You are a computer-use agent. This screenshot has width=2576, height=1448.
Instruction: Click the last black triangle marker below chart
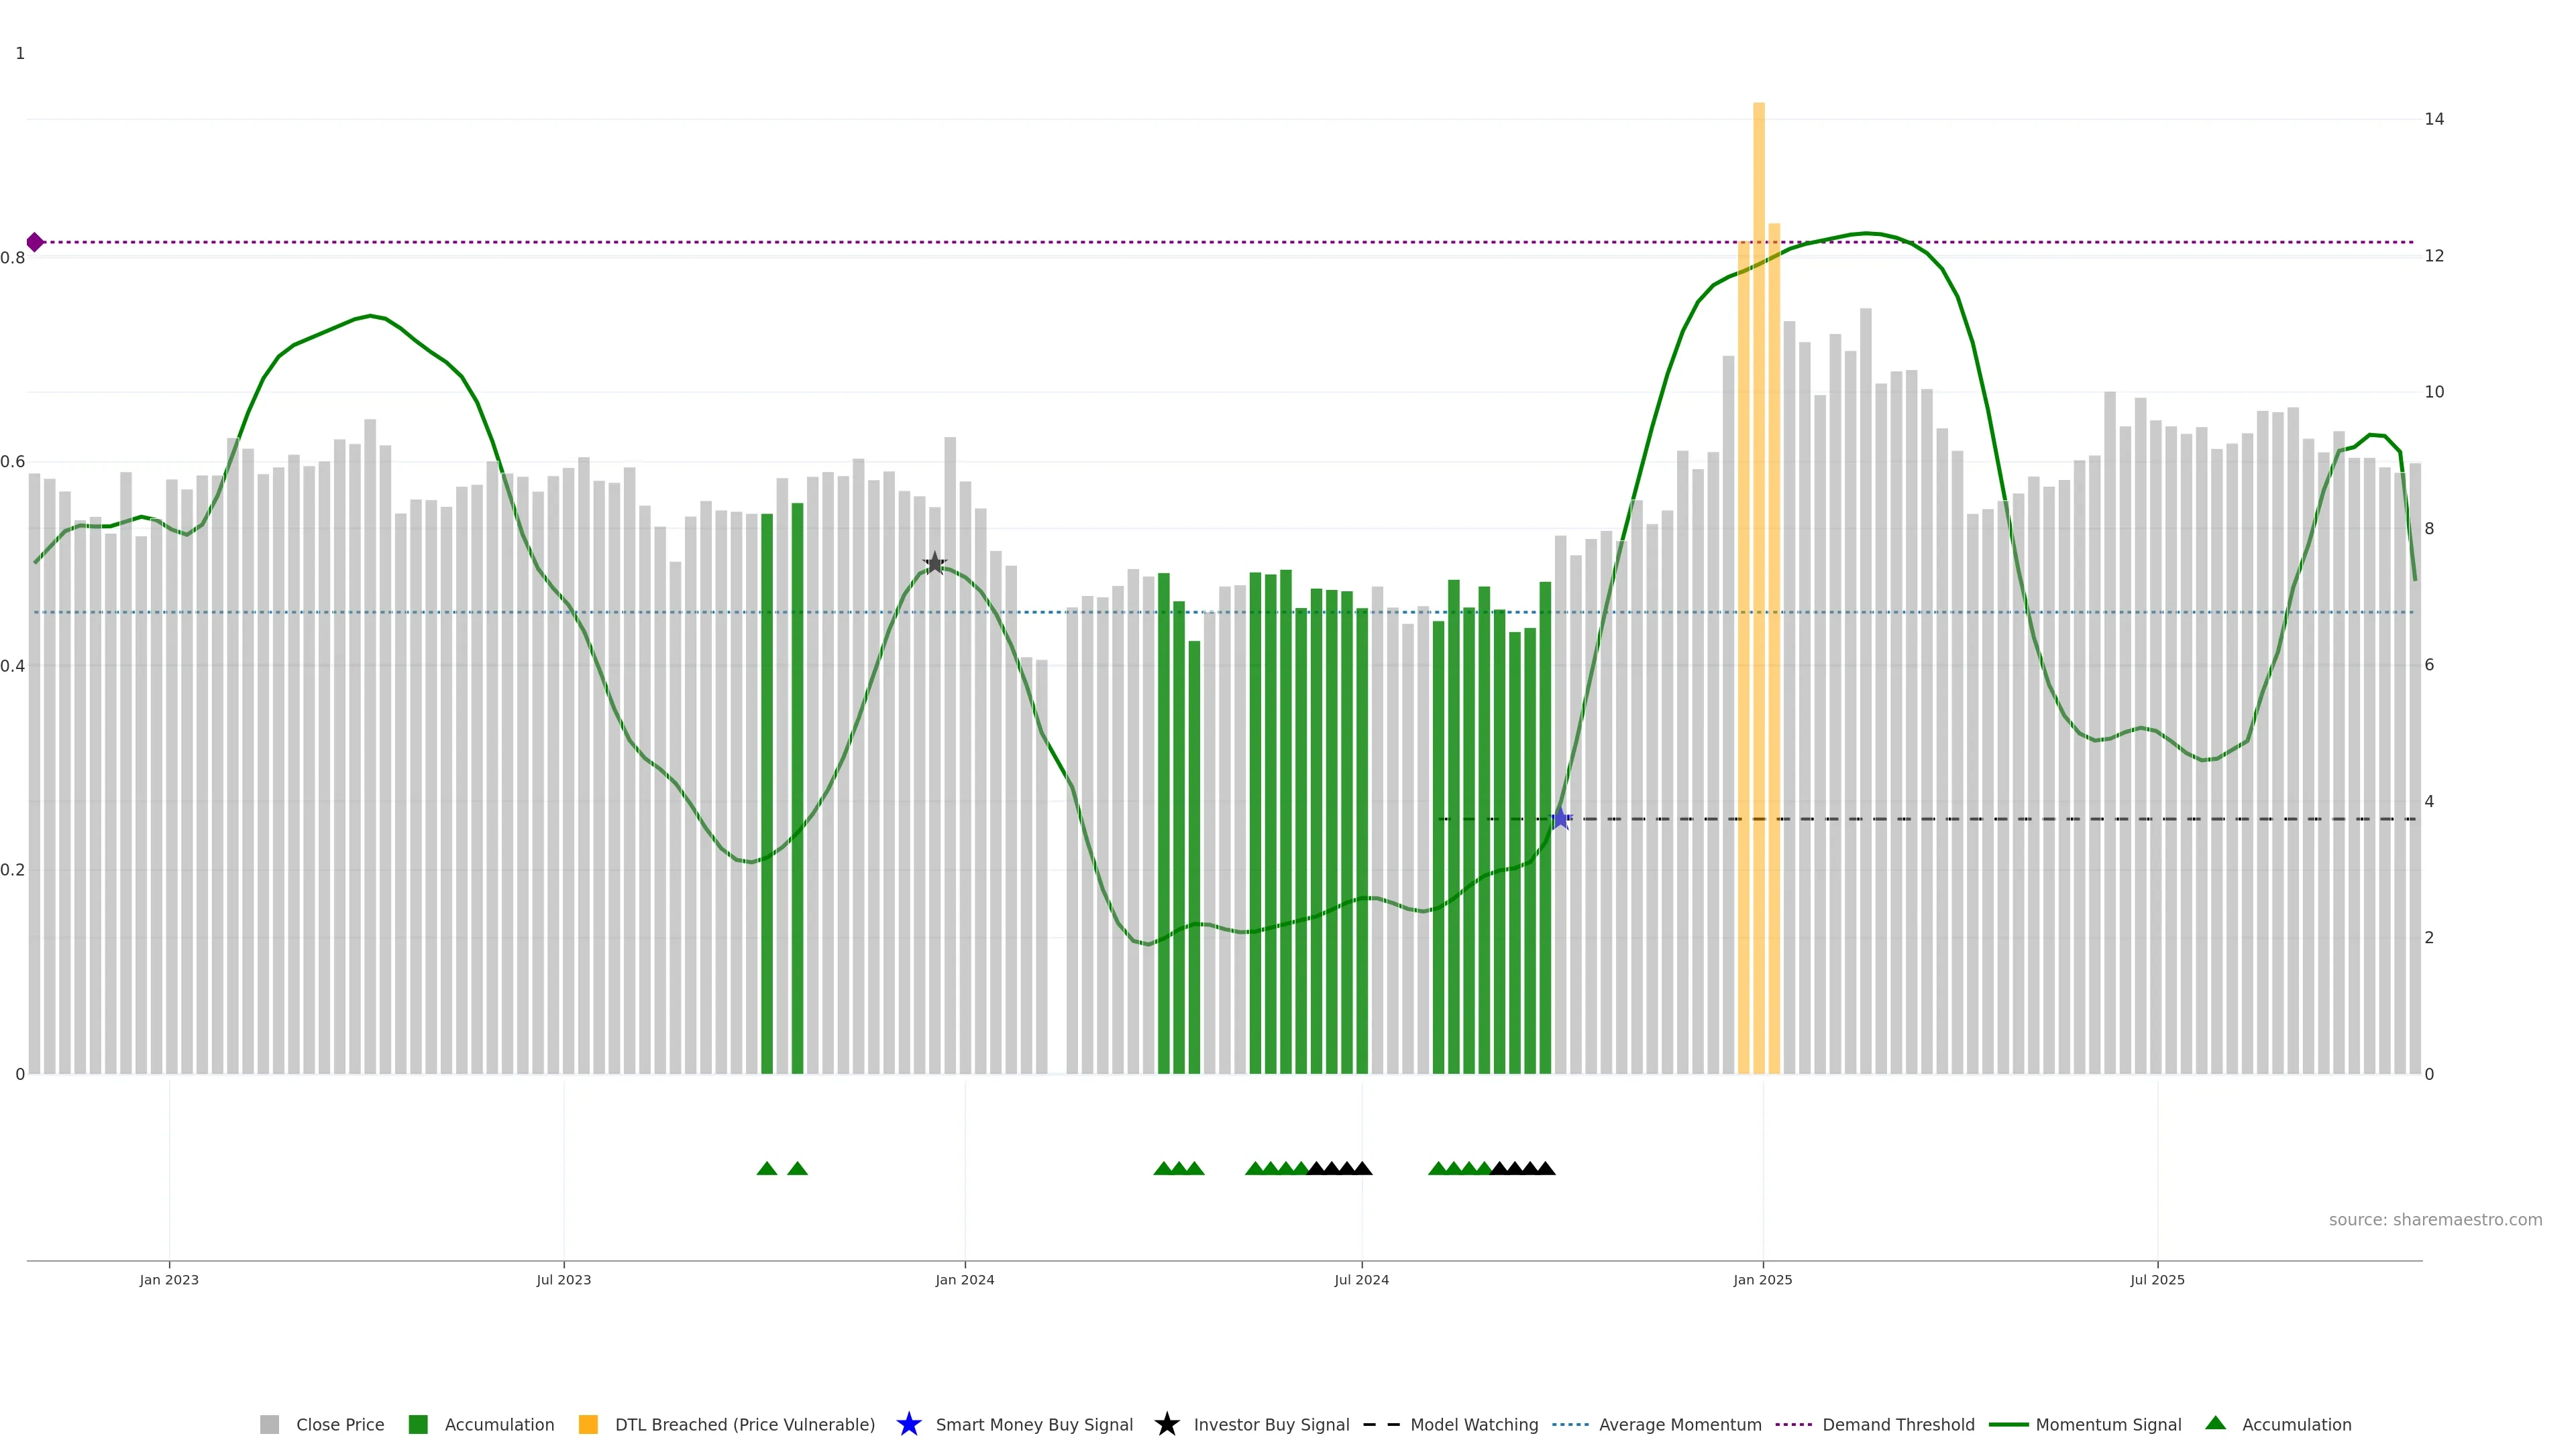click(1545, 1169)
